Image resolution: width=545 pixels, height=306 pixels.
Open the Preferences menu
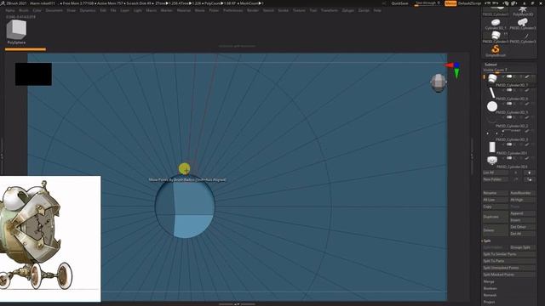point(232,10)
